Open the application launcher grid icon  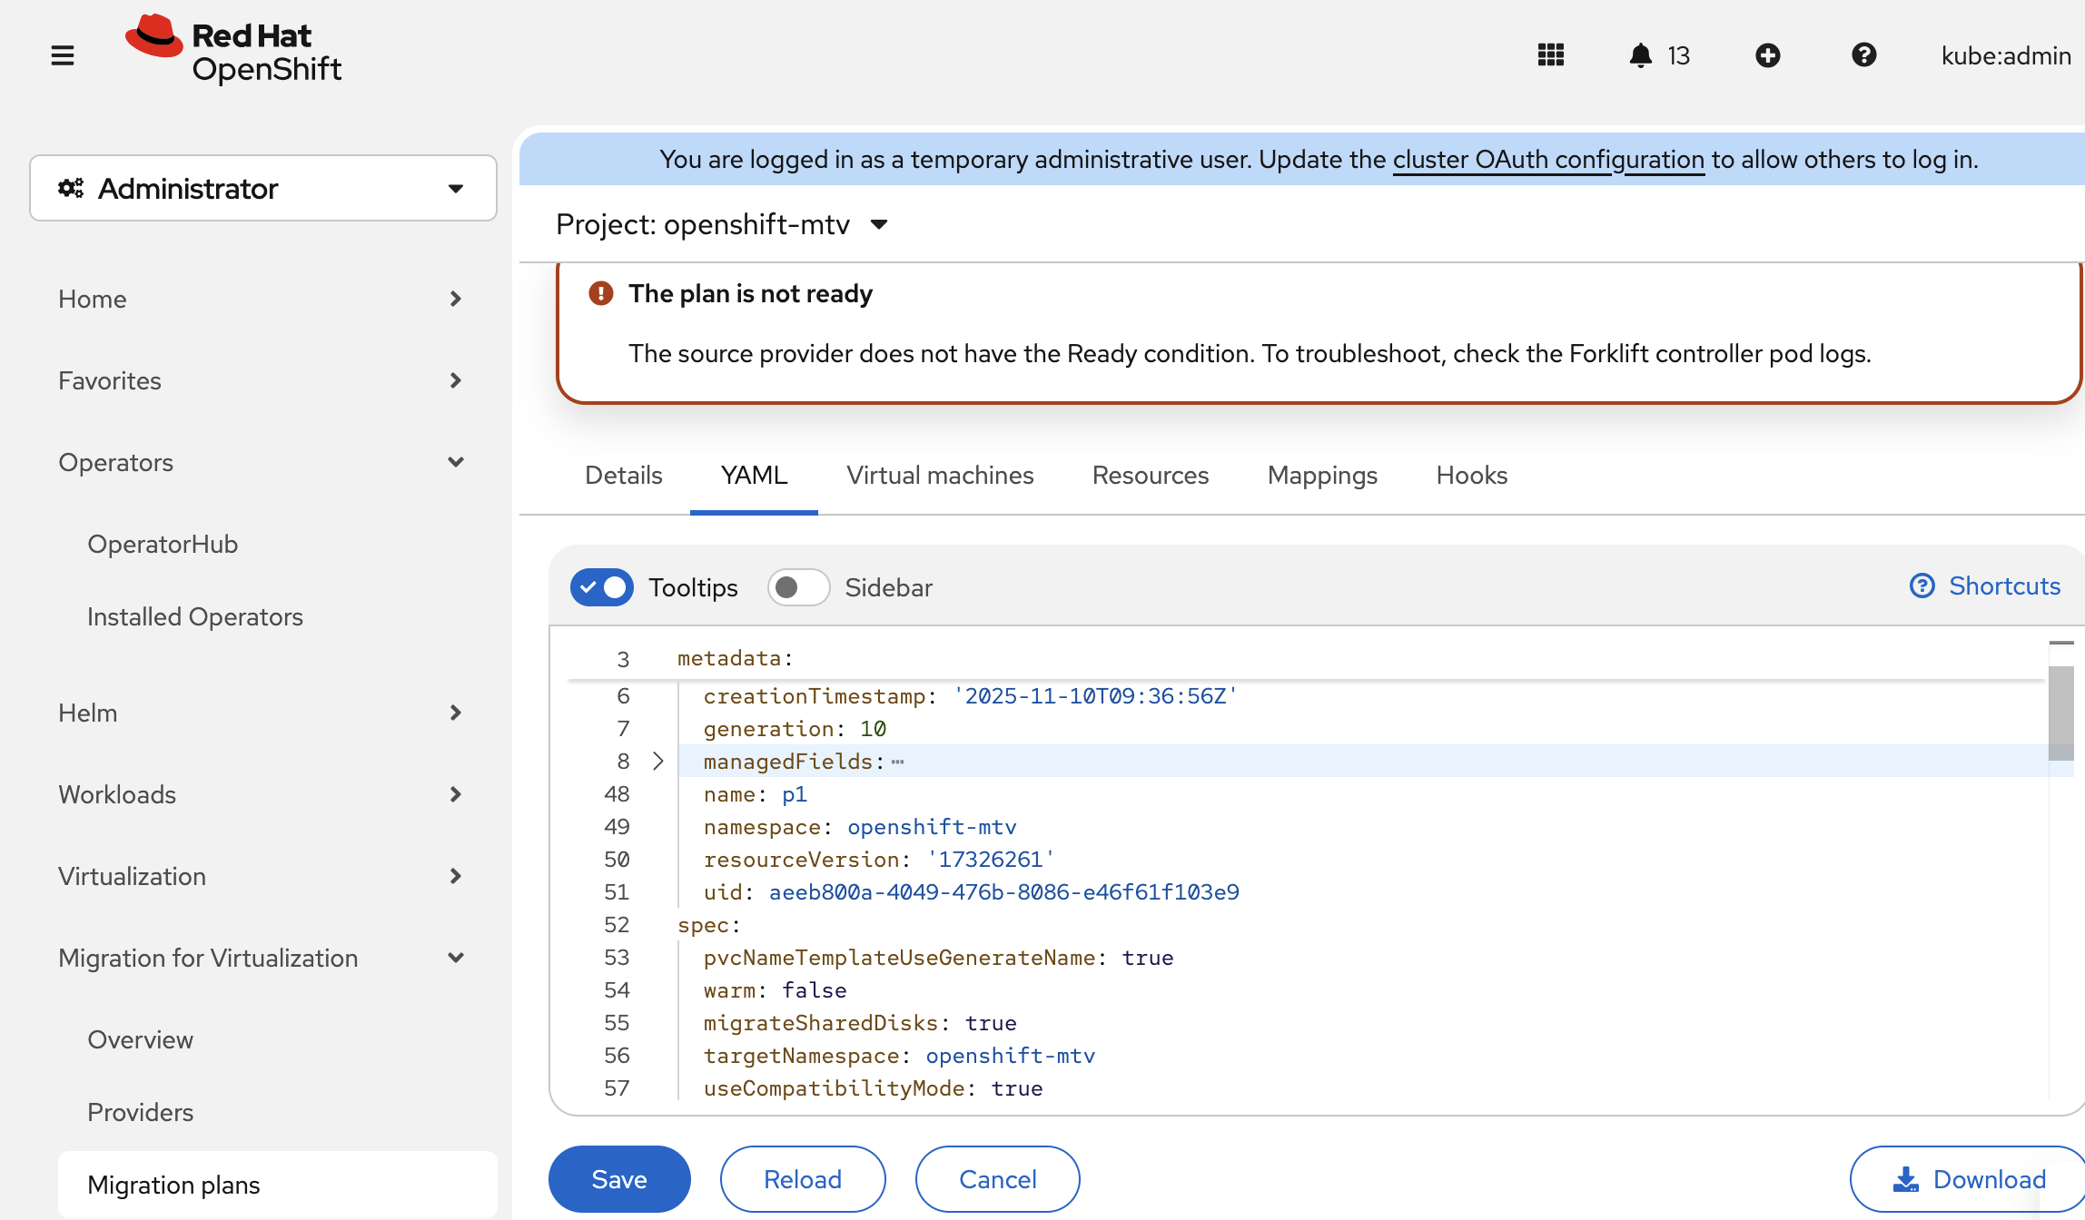[x=1550, y=55]
